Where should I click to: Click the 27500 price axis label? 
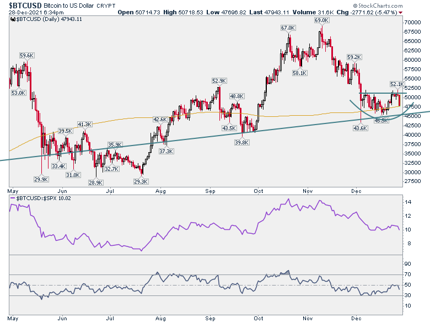tap(412, 181)
